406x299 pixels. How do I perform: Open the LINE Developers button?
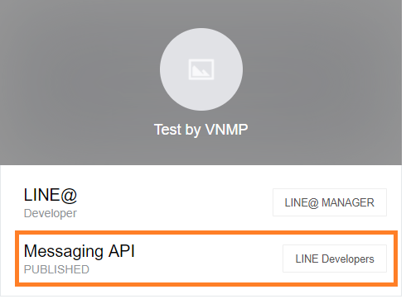coord(335,259)
